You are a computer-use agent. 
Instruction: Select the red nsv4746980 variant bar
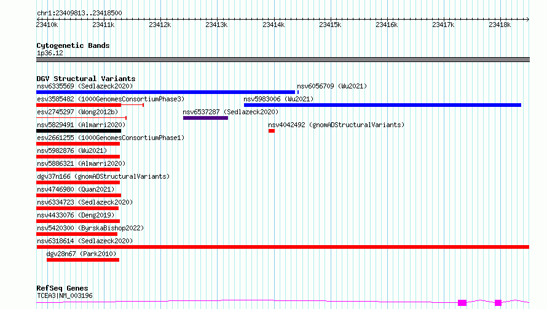(x=79, y=195)
